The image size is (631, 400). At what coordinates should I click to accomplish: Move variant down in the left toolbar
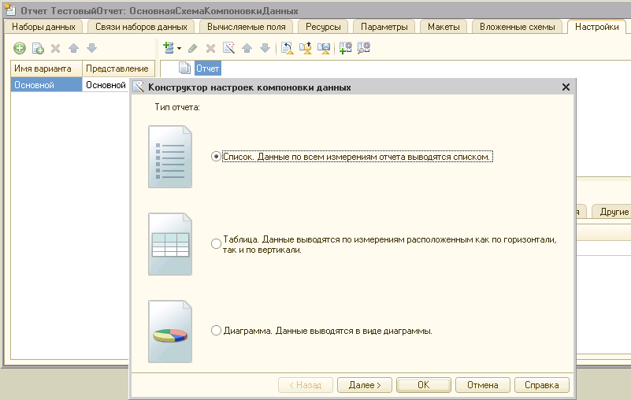[91, 48]
